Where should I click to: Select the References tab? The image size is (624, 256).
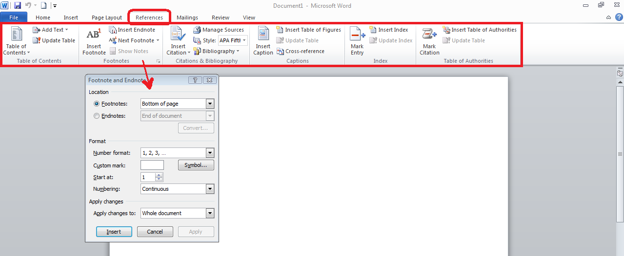tap(149, 18)
